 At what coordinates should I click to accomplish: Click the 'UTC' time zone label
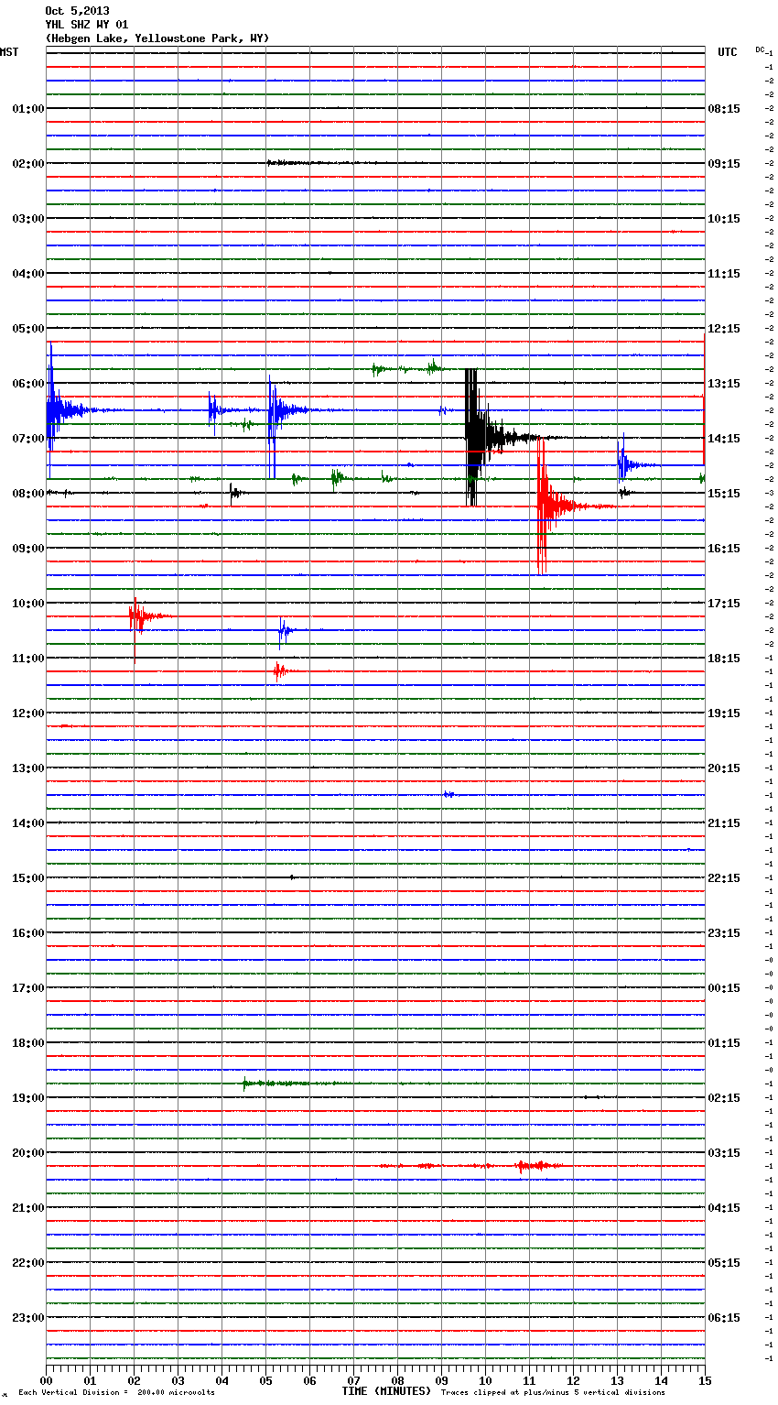coord(728,52)
